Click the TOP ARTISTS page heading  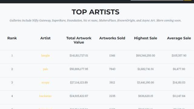point(95,12)
